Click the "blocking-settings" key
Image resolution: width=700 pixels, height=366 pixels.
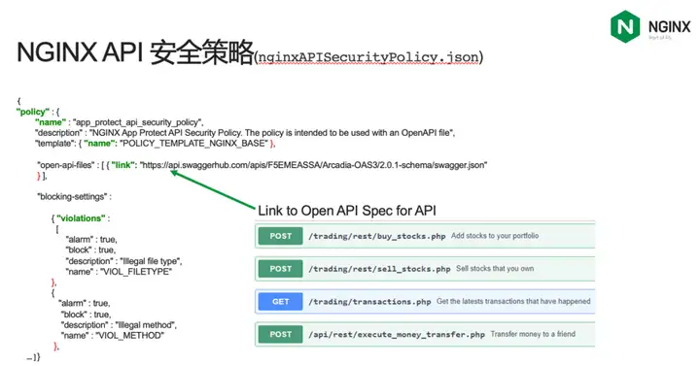click(x=73, y=197)
